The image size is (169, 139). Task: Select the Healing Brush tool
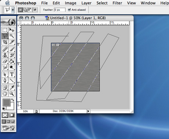(5, 49)
